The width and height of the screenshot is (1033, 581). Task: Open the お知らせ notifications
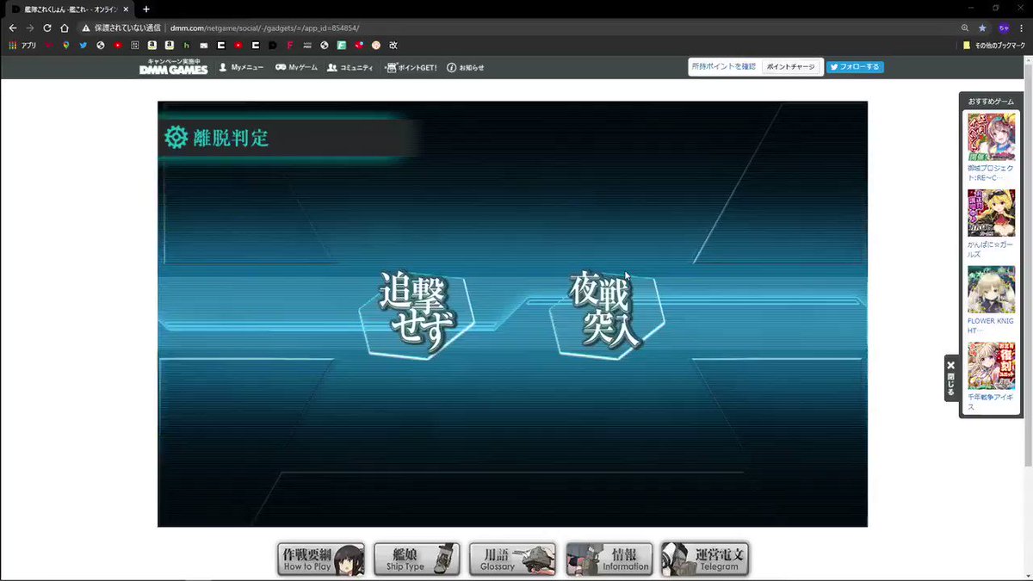(466, 67)
